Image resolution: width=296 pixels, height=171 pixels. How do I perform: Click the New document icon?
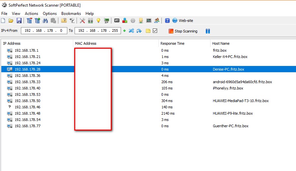(3, 21)
